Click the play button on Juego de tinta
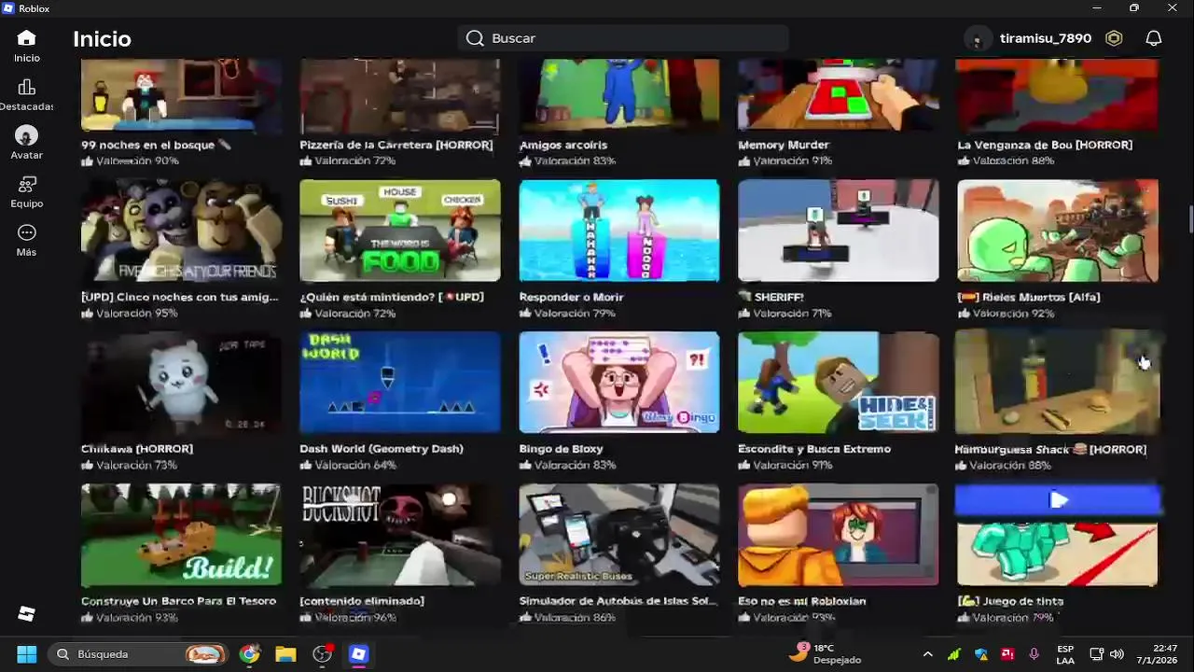 click(1058, 501)
